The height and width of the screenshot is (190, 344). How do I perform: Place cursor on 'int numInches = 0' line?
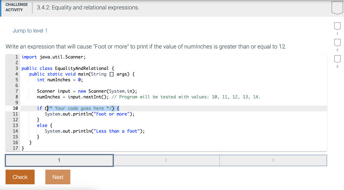click(x=60, y=80)
